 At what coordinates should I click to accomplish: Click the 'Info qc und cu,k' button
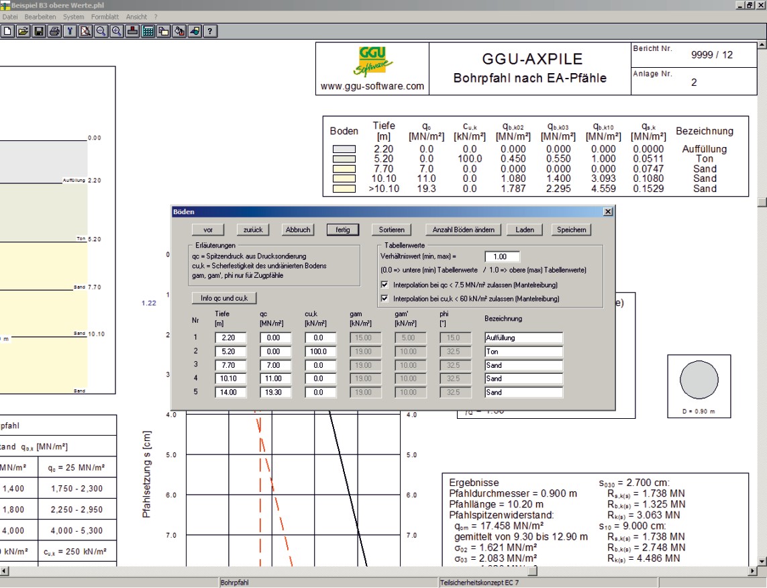click(x=224, y=299)
